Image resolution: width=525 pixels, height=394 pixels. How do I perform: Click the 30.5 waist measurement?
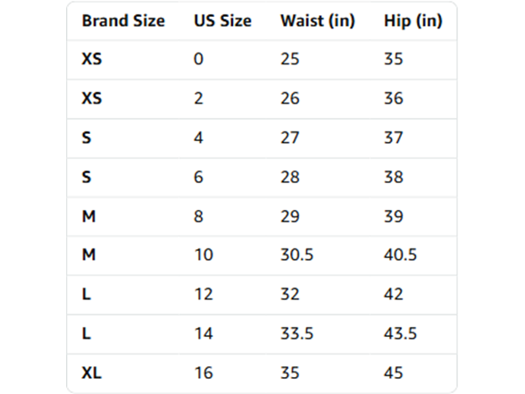coord(297,255)
